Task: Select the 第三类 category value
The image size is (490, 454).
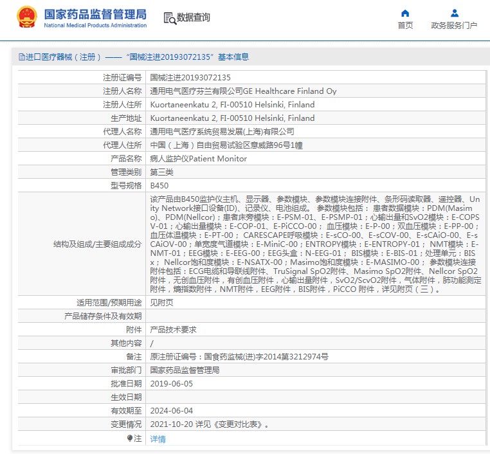Action: pyautogui.click(x=161, y=172)
